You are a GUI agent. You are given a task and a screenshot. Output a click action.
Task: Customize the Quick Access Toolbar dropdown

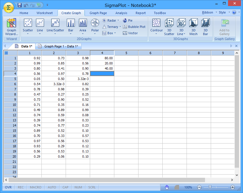pyautogui.click(x=48, y=5)
